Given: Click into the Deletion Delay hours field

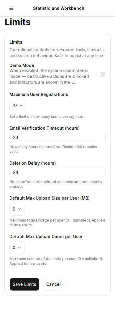Looking at the screenshot, I should 57,172.
